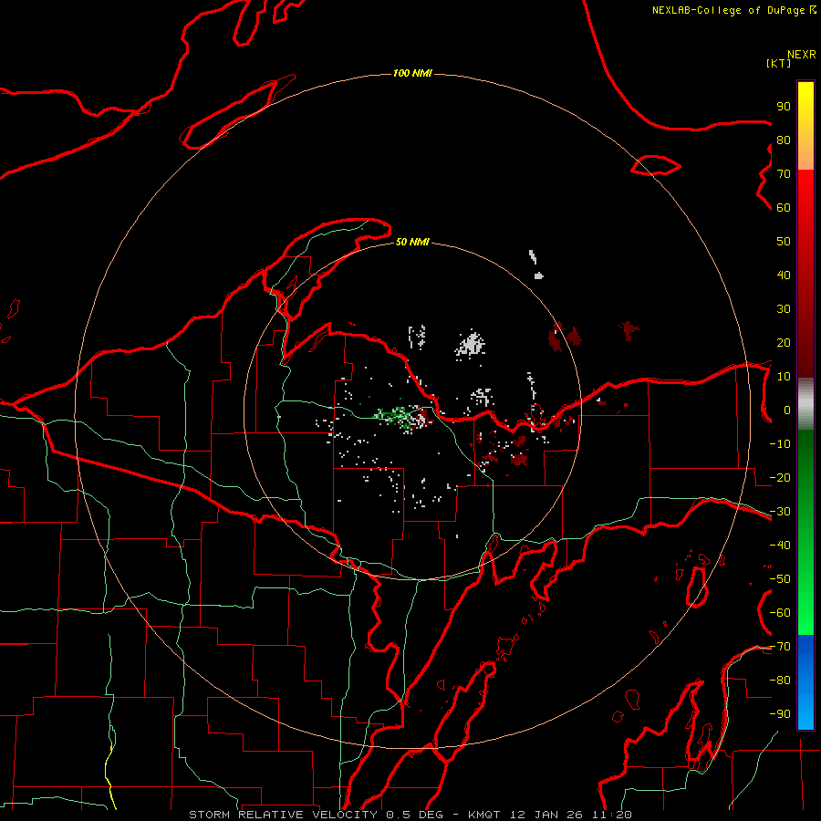Click the 90 value on the velocity scale
This screenshot has width=821, height=821.
pos(784,107)
